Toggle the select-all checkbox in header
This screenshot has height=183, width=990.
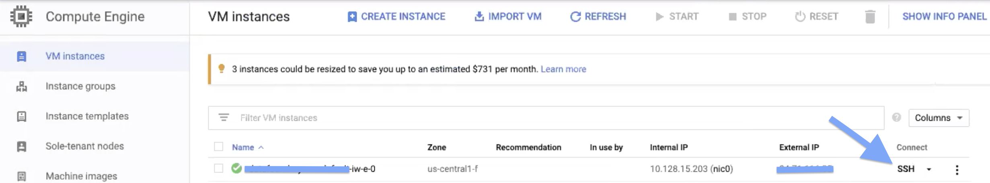coord(218,147)
